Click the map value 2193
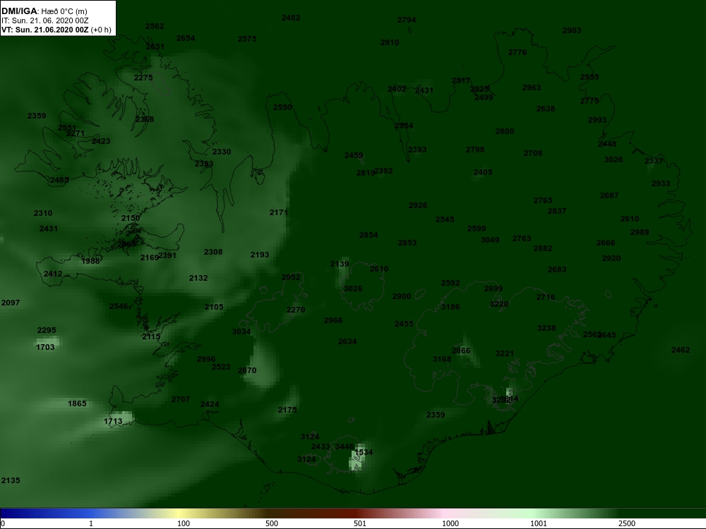The image size is (706, 529). tap(259, 255)
